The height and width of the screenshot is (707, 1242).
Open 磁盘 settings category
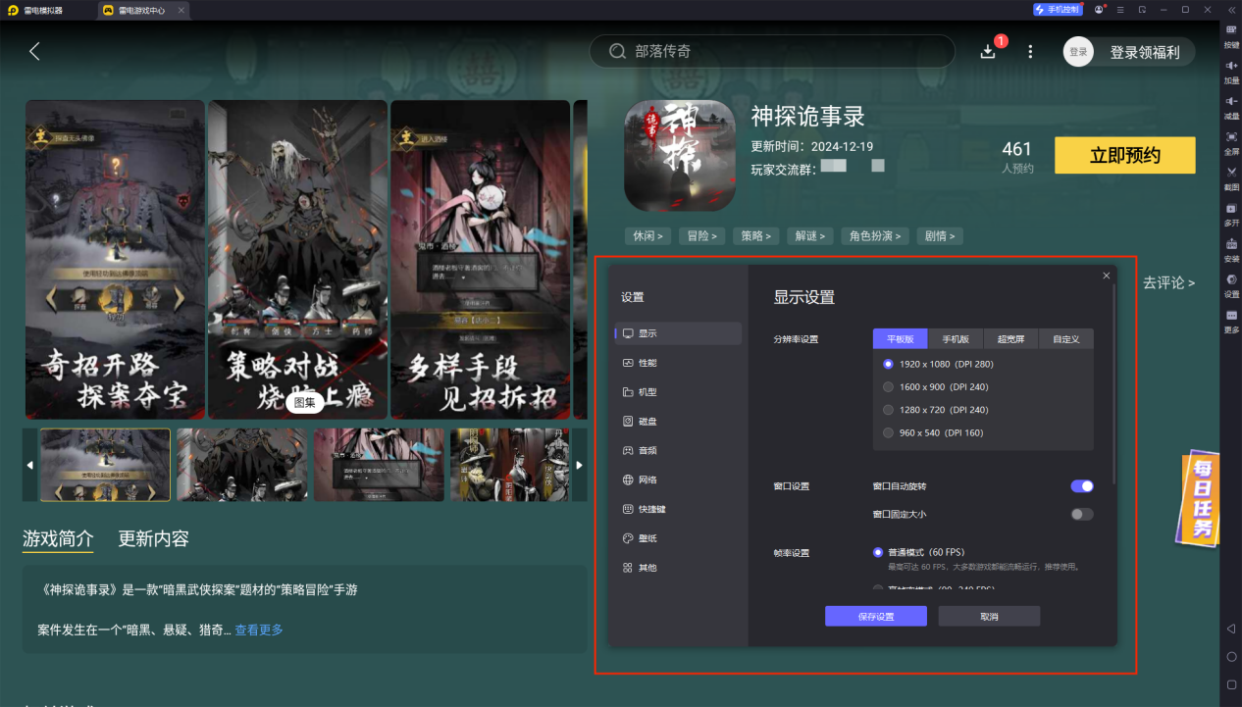coord(678,422)
